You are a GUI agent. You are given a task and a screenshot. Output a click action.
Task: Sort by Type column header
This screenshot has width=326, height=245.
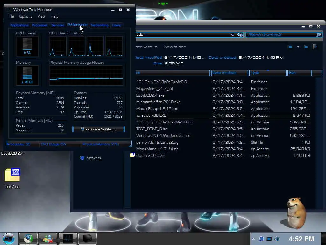pyautogui.click(x=267, y=73)
